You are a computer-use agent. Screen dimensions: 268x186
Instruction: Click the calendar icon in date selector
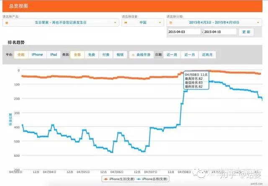coord(170,23)
